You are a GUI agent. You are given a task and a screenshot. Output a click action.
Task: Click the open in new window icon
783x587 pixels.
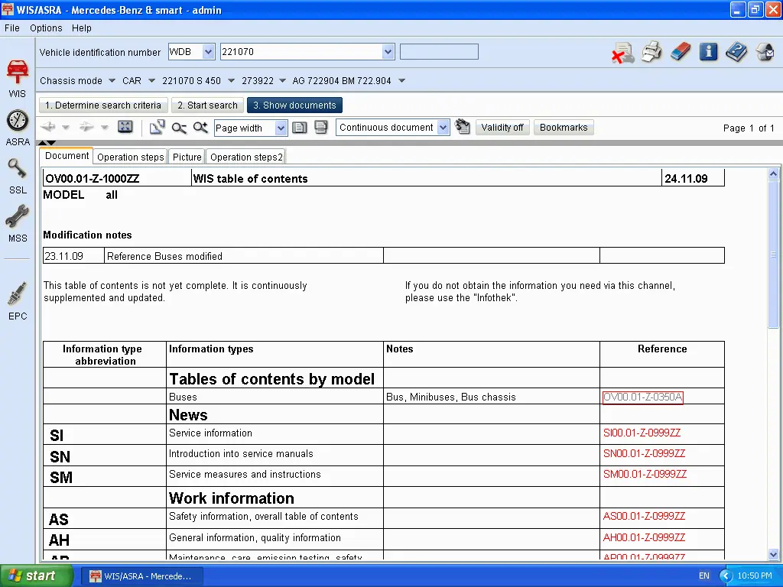pyautogui.click(x=157, y=128)
